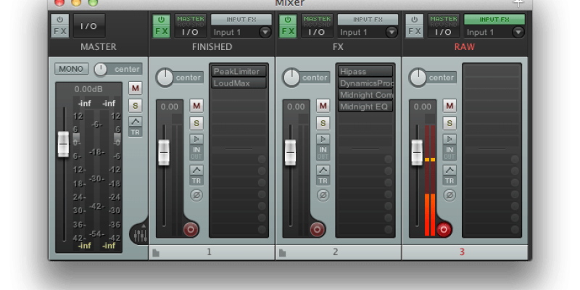Toggle the MONO button on the master
This screenshot has height=290, width=580.
72,69
